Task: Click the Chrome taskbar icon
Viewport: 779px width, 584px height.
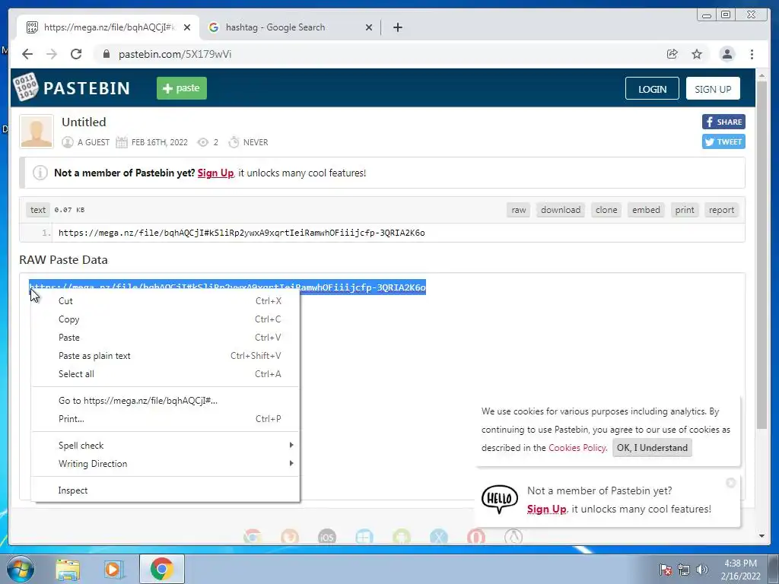Action: [161, 569]
